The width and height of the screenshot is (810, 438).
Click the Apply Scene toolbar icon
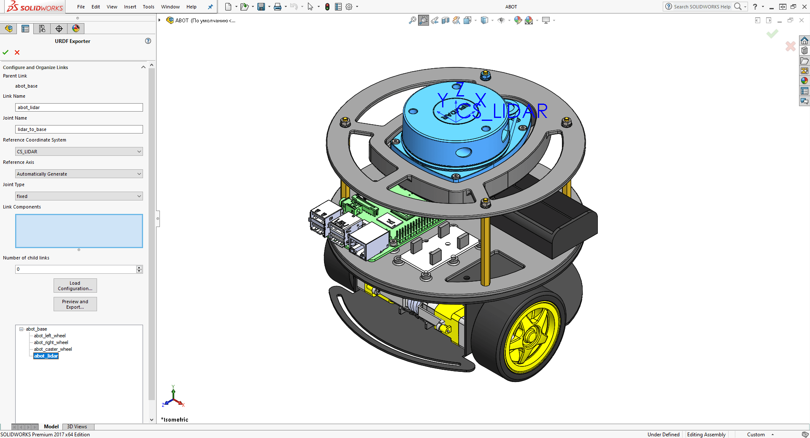coord(529,20)
